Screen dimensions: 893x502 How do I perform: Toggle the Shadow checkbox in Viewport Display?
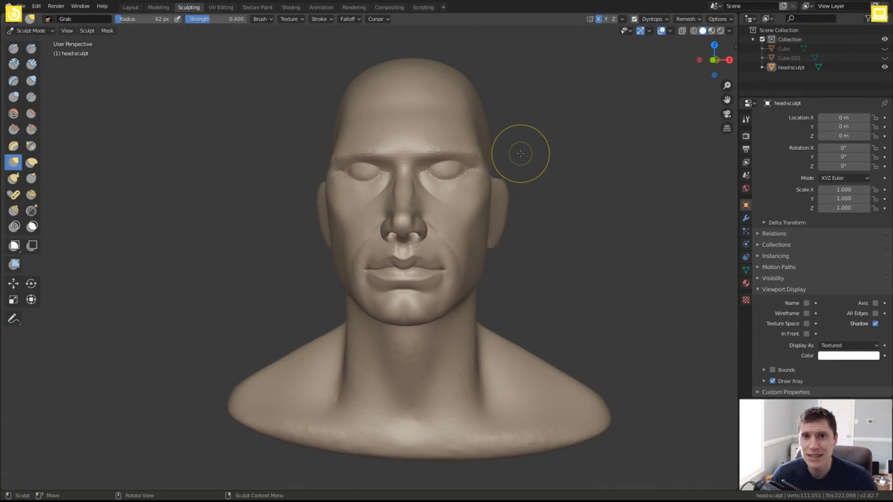876,324
